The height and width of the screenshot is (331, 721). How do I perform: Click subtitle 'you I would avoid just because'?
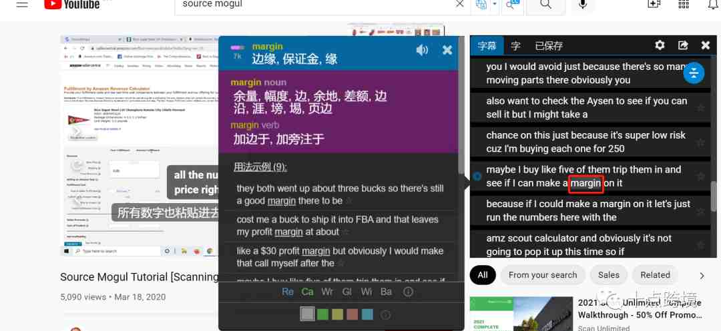click(x=586, y=73)
